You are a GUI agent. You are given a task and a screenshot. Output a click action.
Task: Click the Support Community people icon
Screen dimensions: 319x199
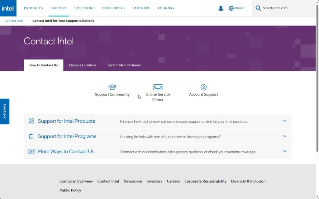112,87
